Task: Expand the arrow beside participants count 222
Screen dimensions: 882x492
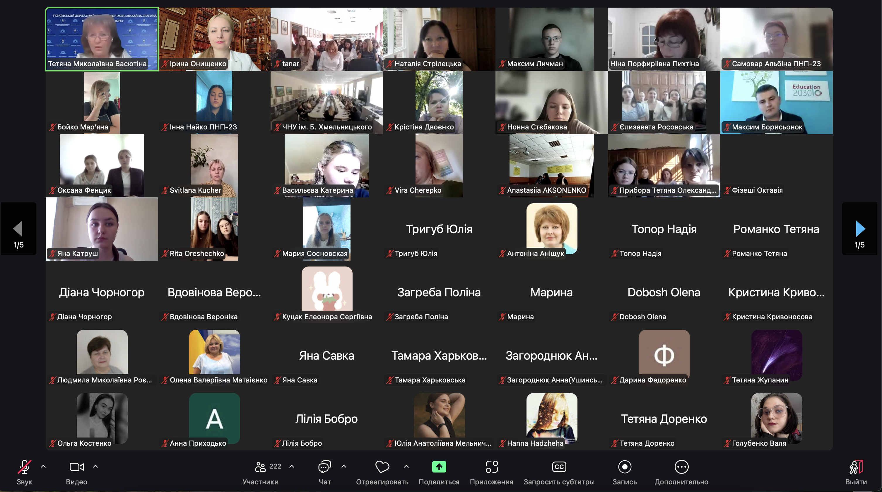Action: [292, 466]
